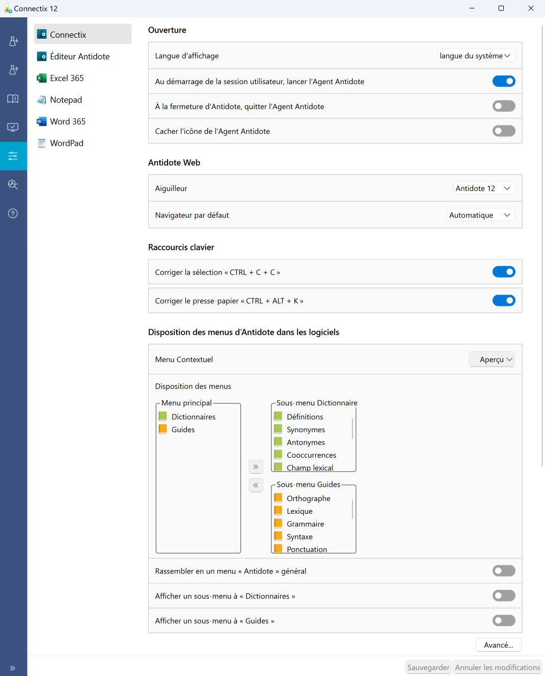Click the move right double-chevron button
The image size is (545, 676).
click(x=256, y=466)
